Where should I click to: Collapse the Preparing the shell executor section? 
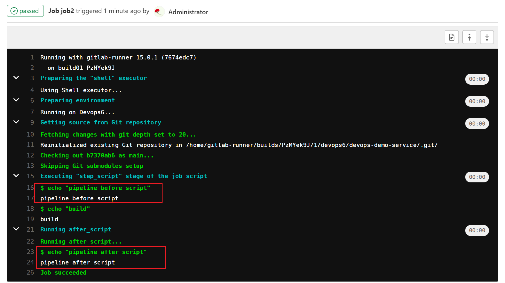point(16,78)
